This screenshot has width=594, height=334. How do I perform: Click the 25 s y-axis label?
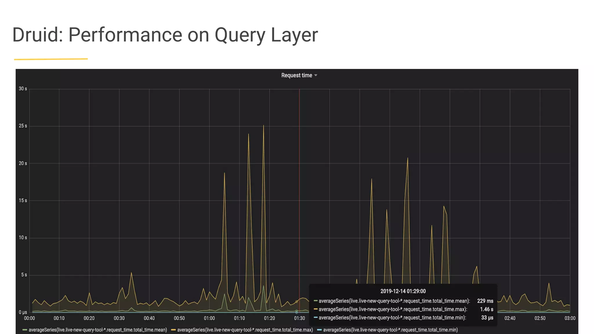pyautogui.click(x=23, y=126)
